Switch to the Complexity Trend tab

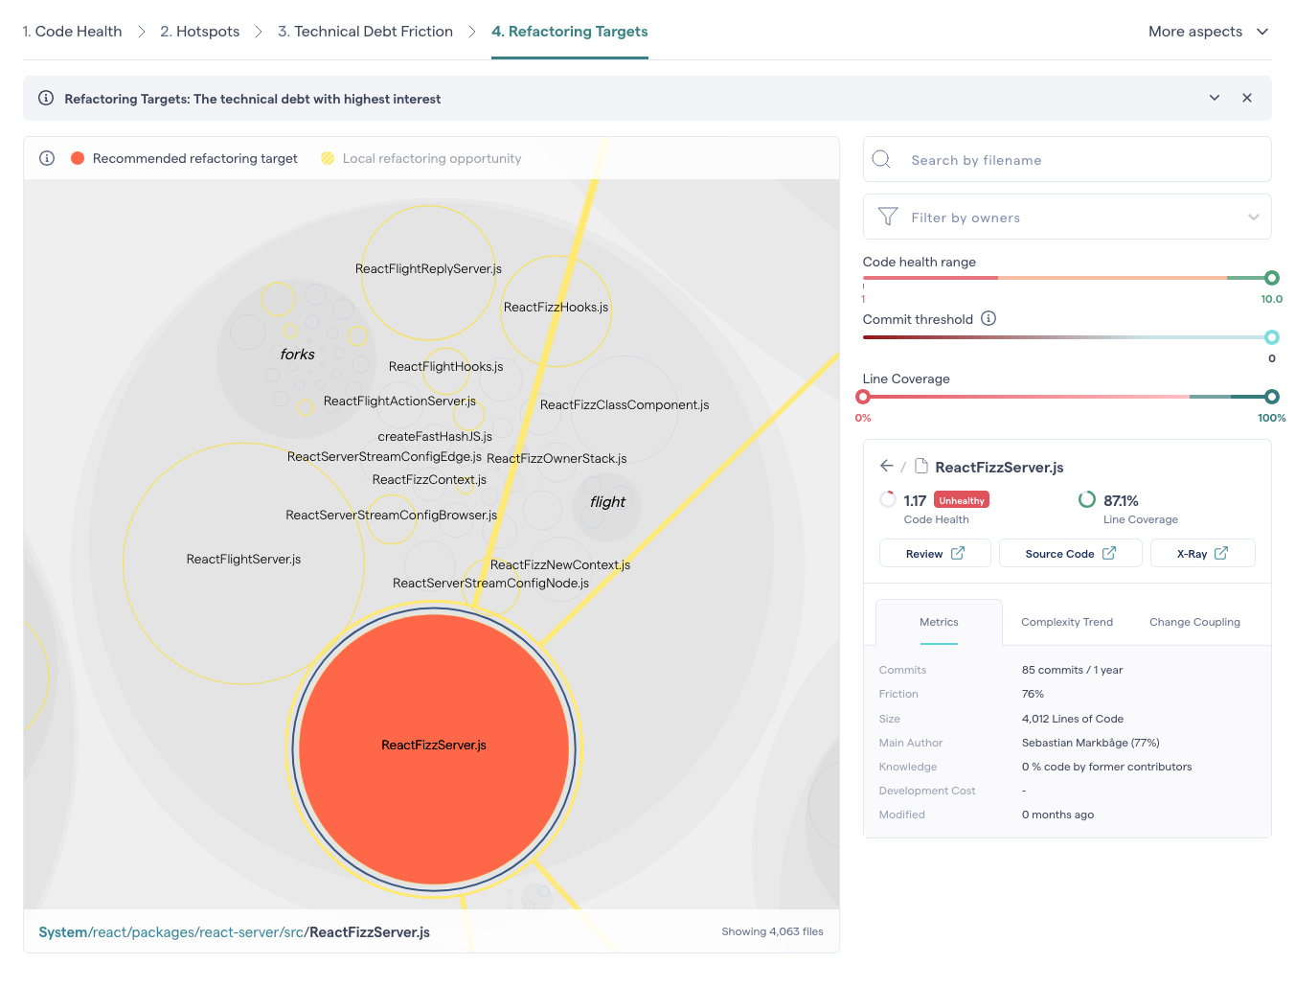(1066, 622)
